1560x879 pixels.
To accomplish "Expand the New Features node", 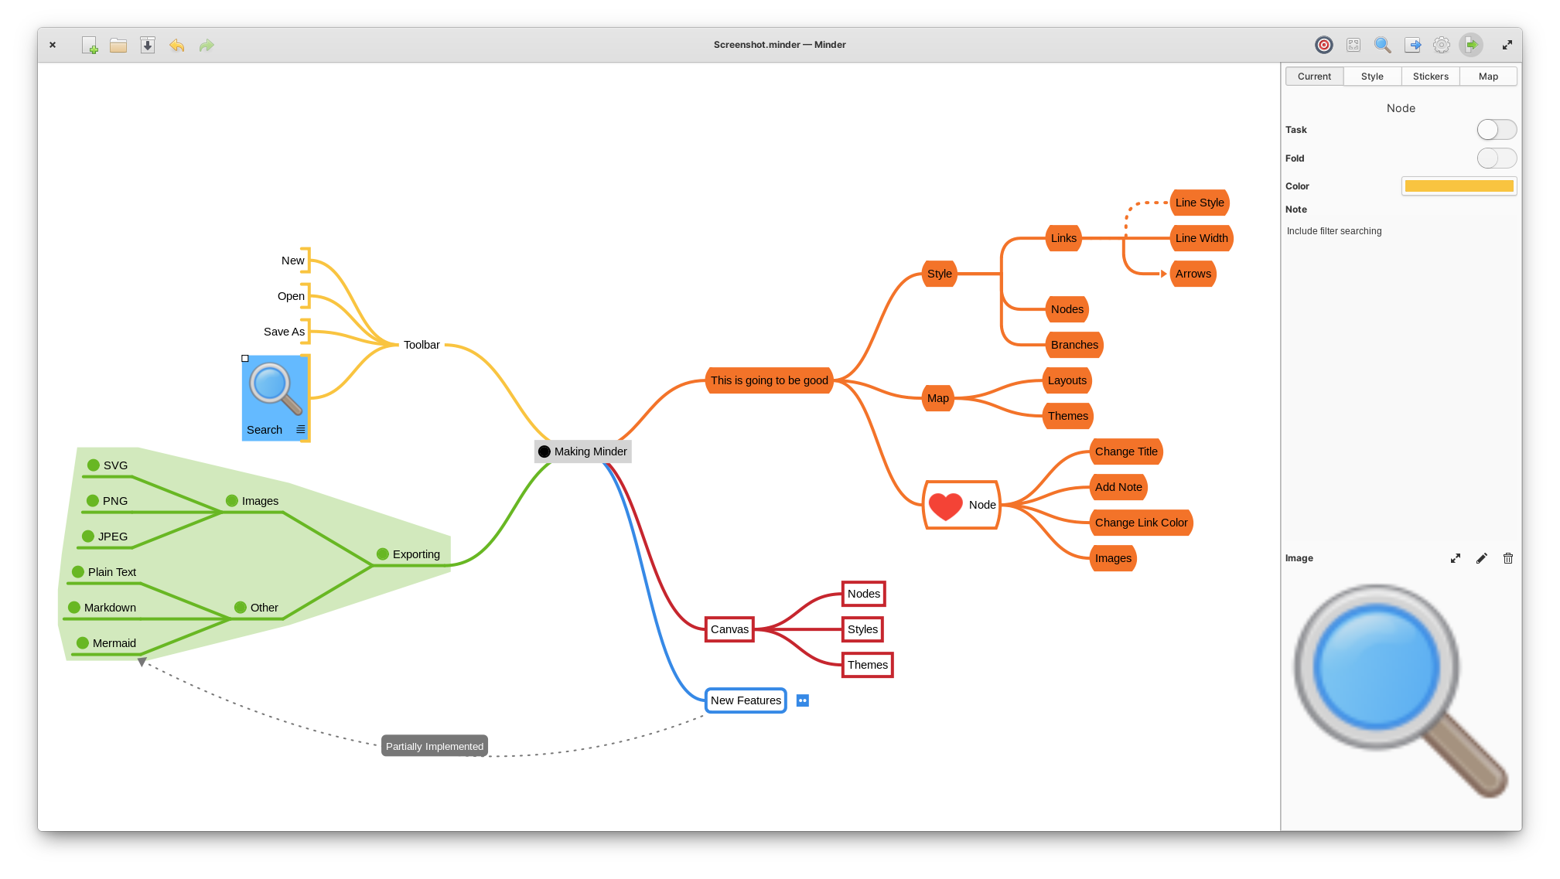I will click(801, 700).
